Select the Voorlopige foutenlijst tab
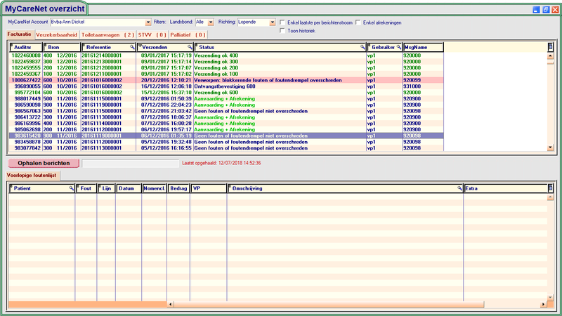 (x=33, y=174)
